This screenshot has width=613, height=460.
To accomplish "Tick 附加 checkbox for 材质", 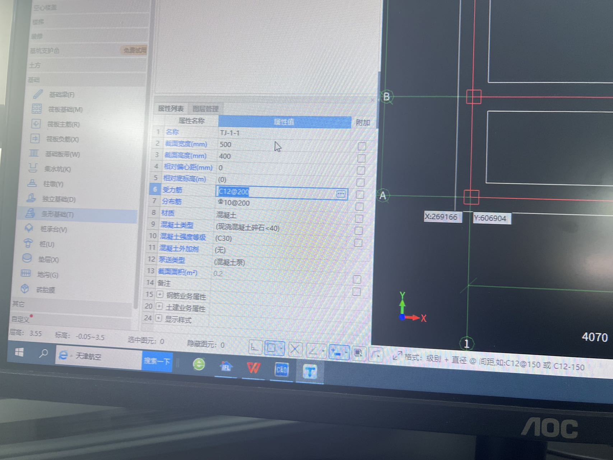I will click(359, 218).
